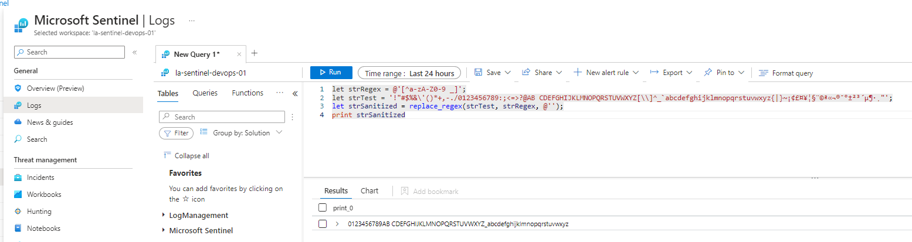Click the print_0 column header
The height and width of the screenshot is (242, 912).
tap(343, 208)
